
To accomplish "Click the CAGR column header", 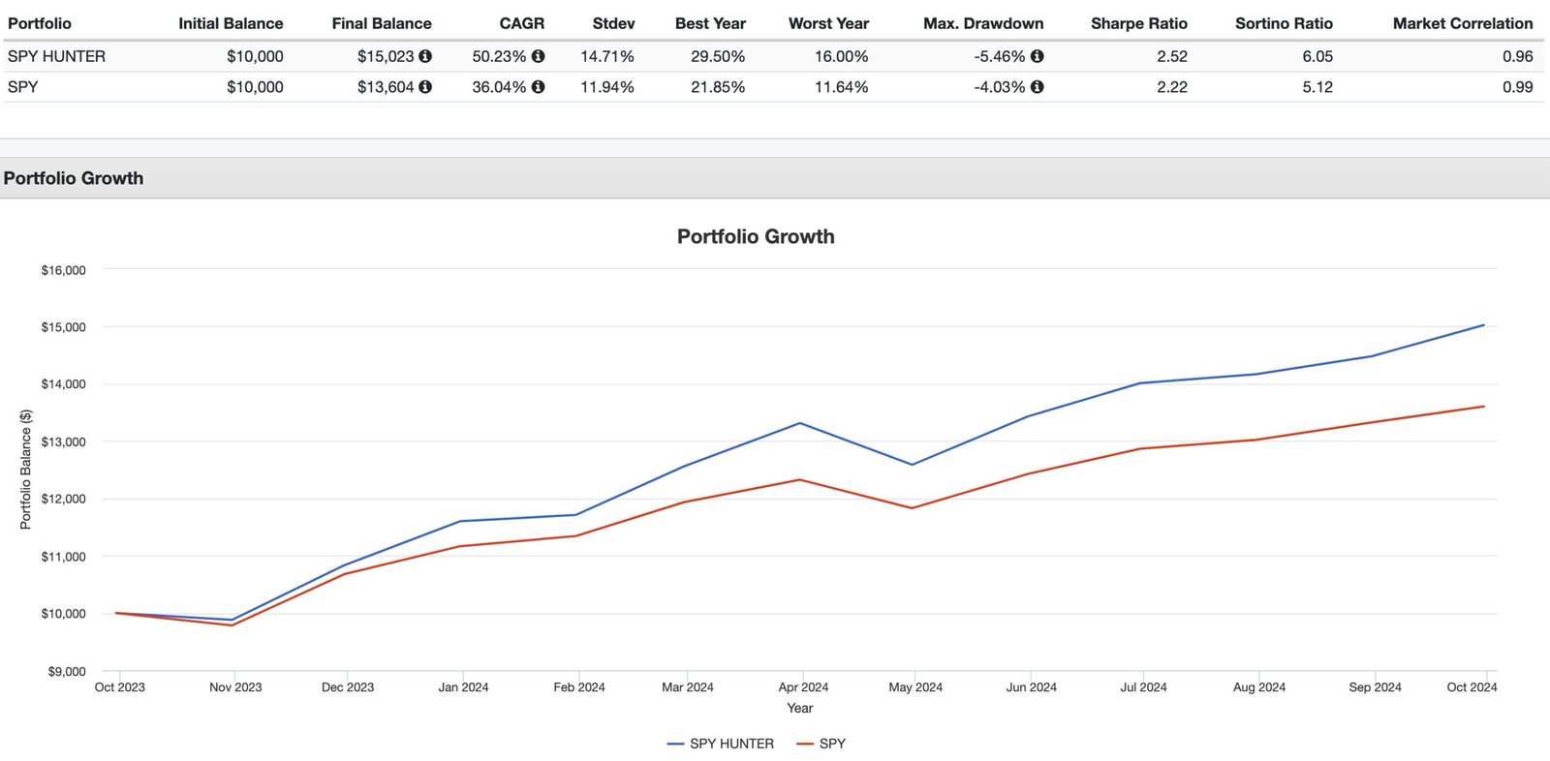I will pos(522,23).
